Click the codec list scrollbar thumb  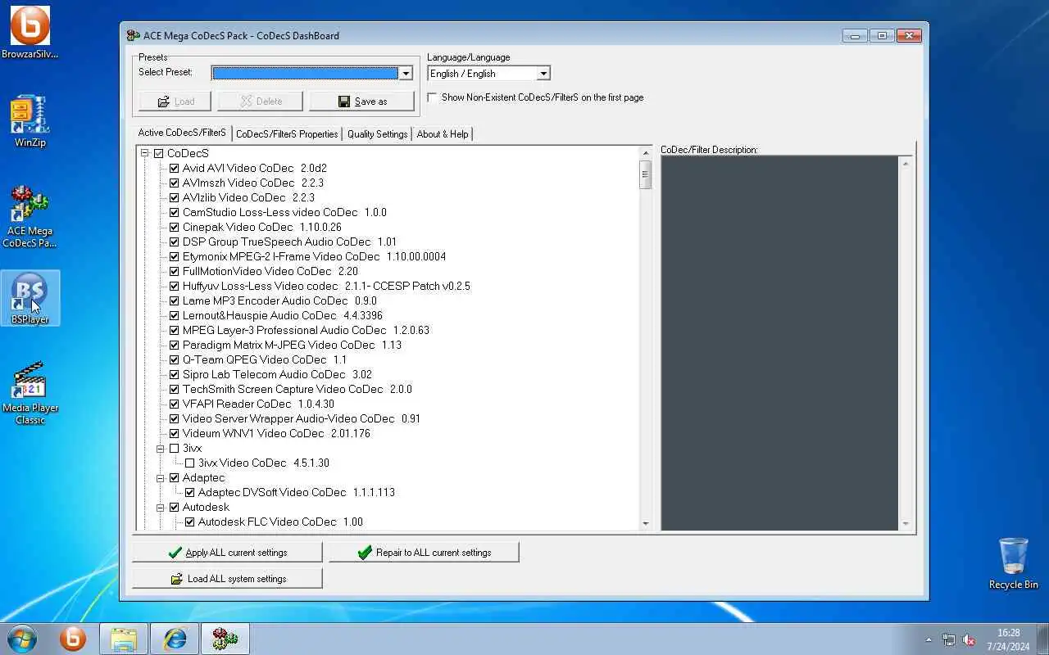tap(646, 174)
